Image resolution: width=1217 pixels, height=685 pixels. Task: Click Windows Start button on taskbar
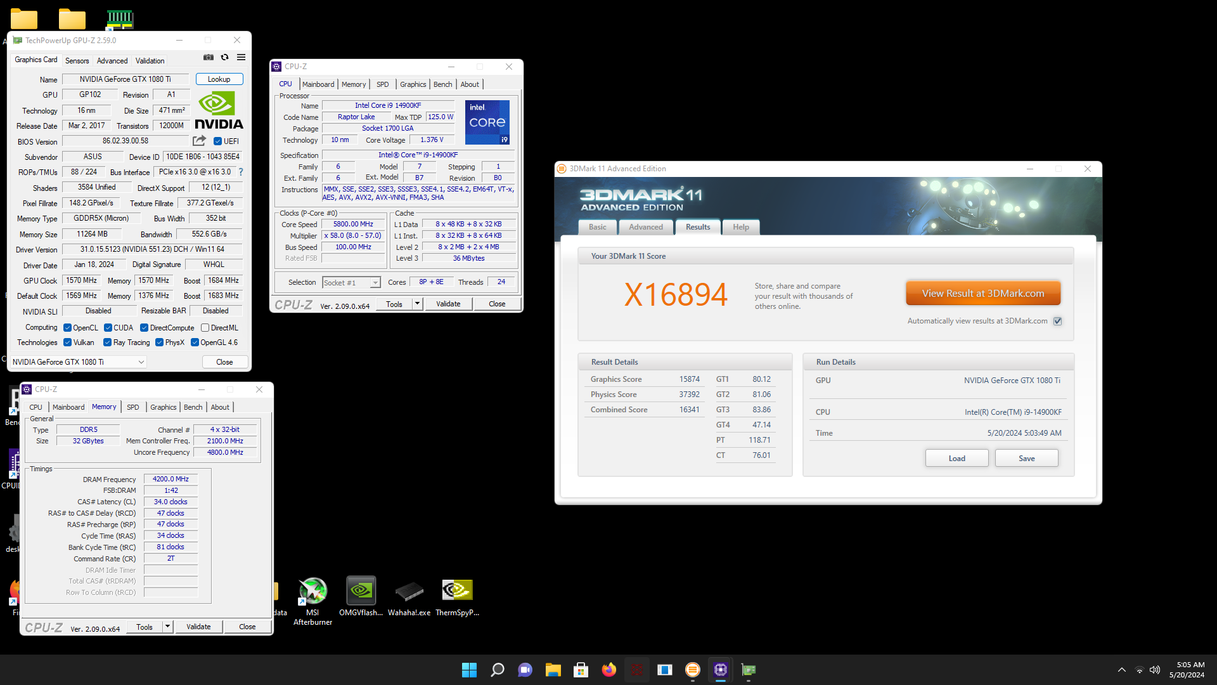(469, 670)
